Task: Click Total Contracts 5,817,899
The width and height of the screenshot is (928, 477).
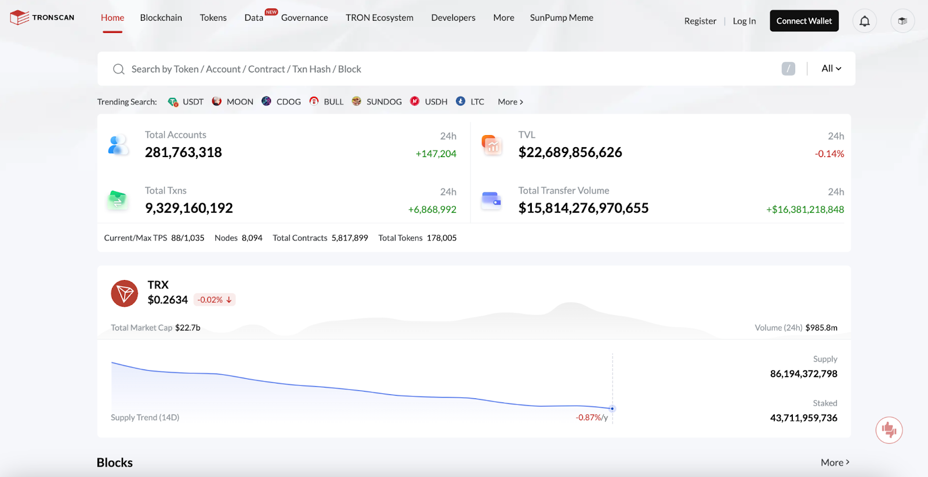Action: coord(320,238)
